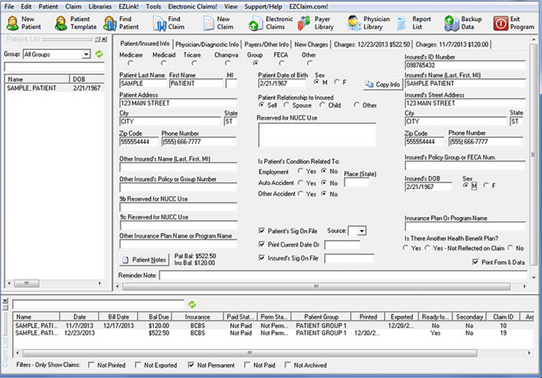Click the Copy Info button
This screenshot has height=378, width=542.
coord(383,85)
